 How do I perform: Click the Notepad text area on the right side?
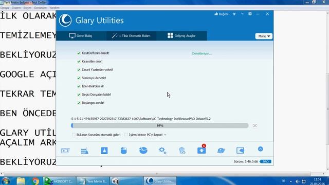click(300, 90)
